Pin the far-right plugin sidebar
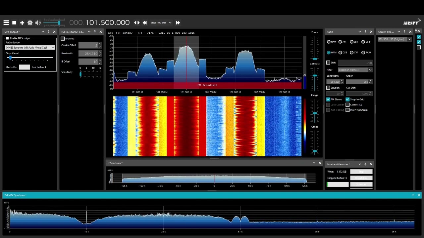The image size is (424, 238). [x=416, y=31]
